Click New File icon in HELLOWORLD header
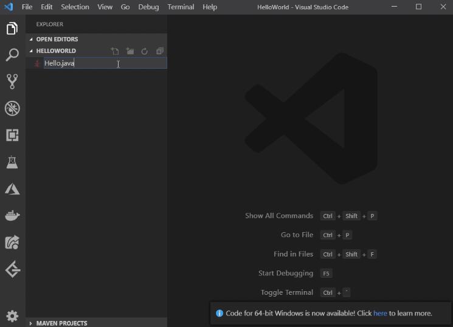 115,51
